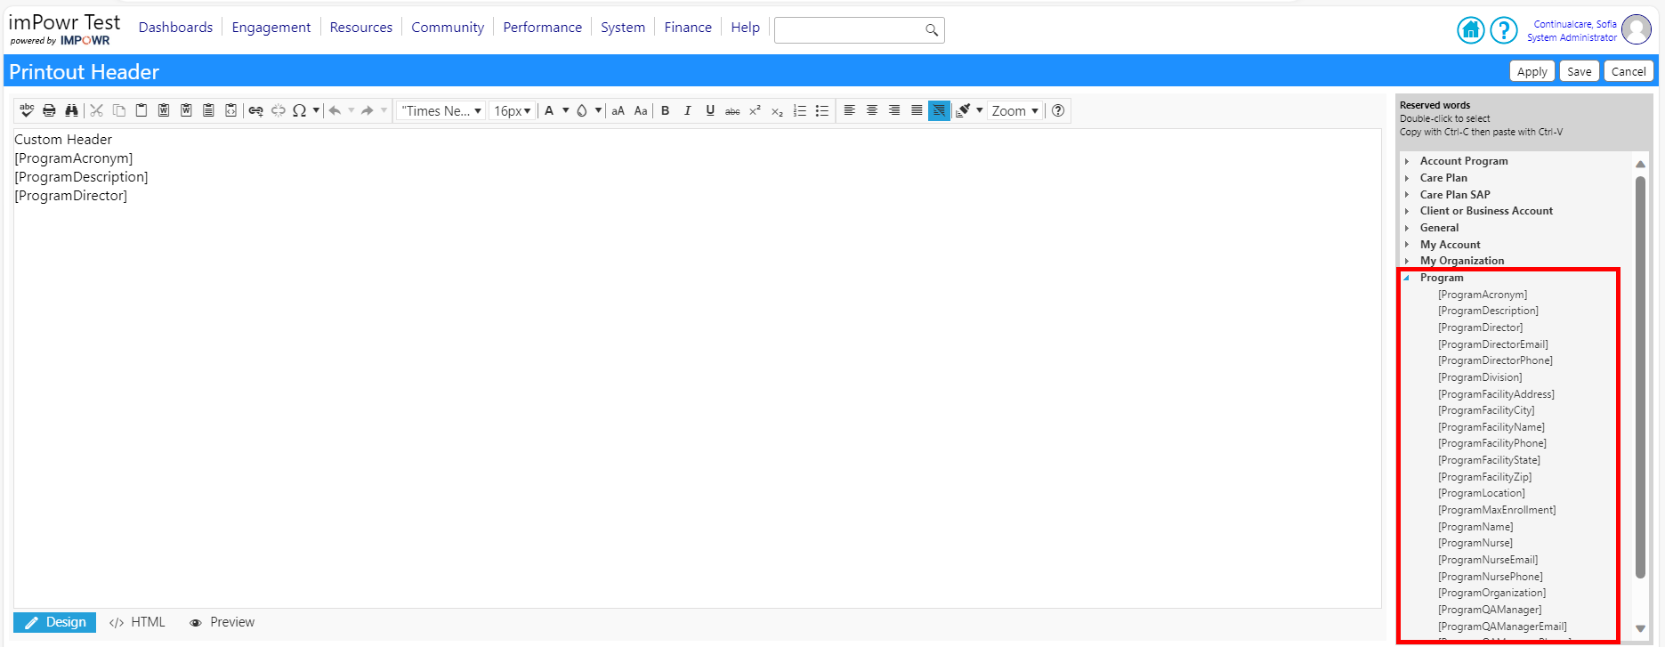Image resolution: width=1665 pixels, height=647 pixels.
Task: Click the reserved words scrollbar down arrow
Action: point(1640,628)
